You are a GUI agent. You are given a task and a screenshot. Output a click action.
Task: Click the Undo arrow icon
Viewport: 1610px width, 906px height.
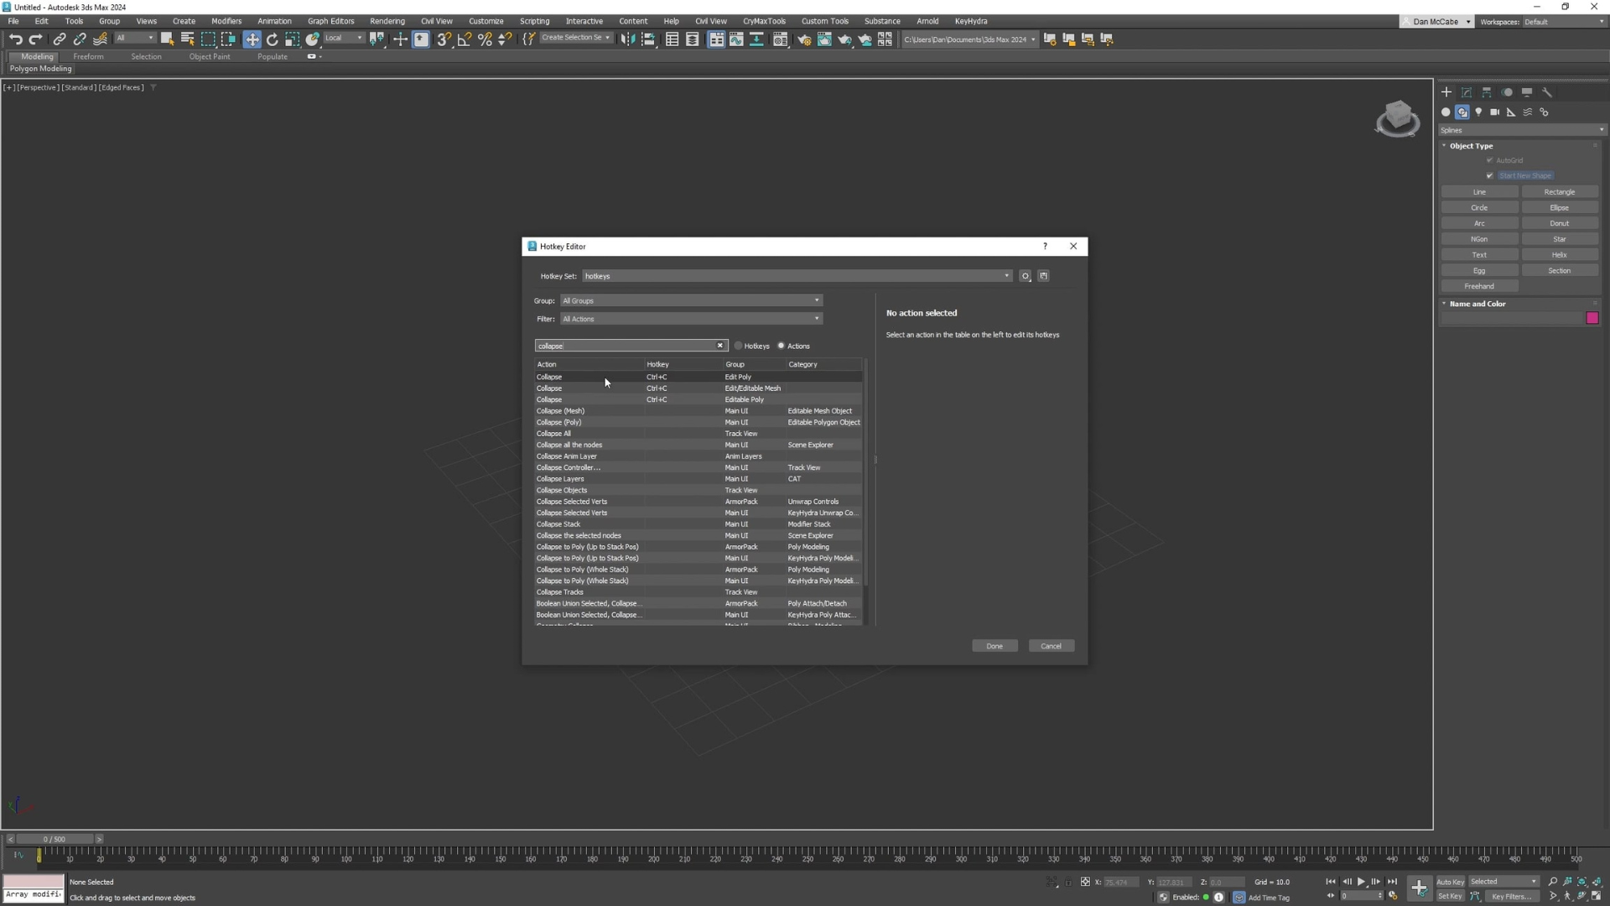pyautogui.click(x=15, y=39)
